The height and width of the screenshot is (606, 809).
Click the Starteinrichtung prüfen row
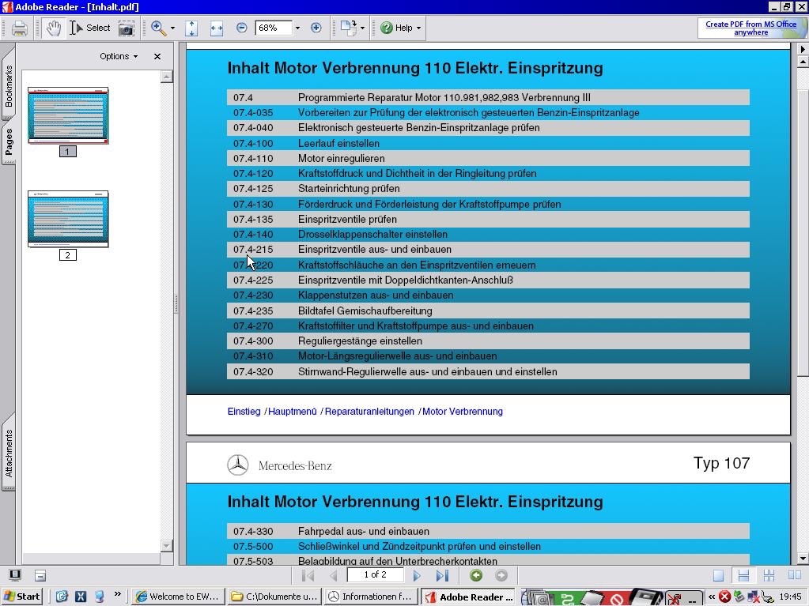coord(488,189)
